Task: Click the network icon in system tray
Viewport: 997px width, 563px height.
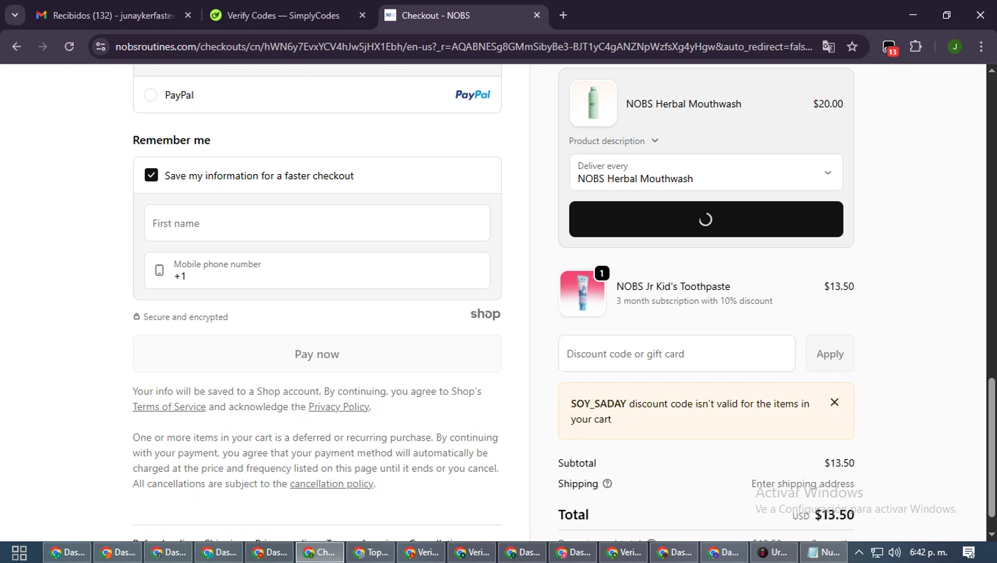Action: coord(877,552)
